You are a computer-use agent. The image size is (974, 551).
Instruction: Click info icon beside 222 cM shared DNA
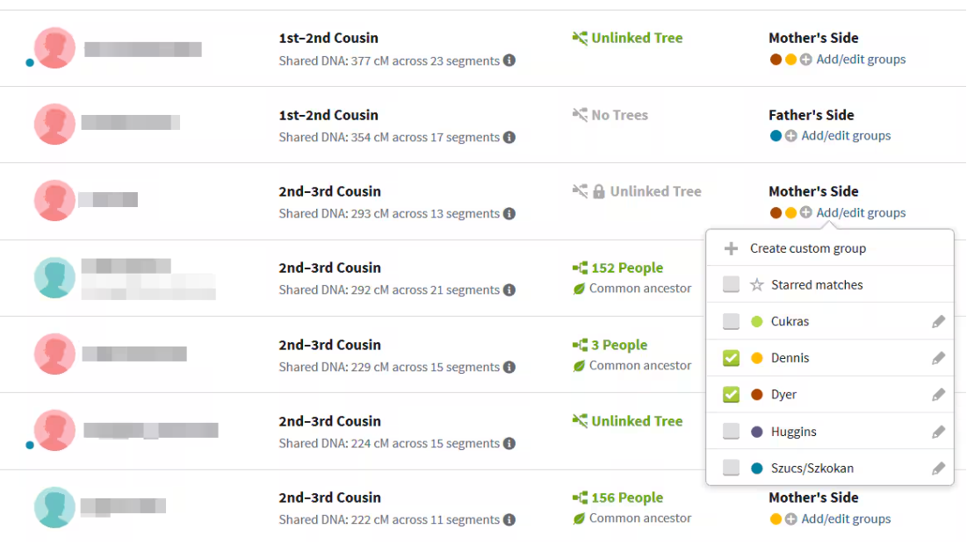pos(509,519)
